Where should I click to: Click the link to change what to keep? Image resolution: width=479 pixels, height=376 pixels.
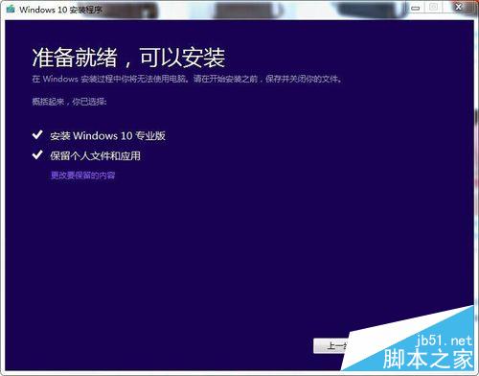coord(83,176)
